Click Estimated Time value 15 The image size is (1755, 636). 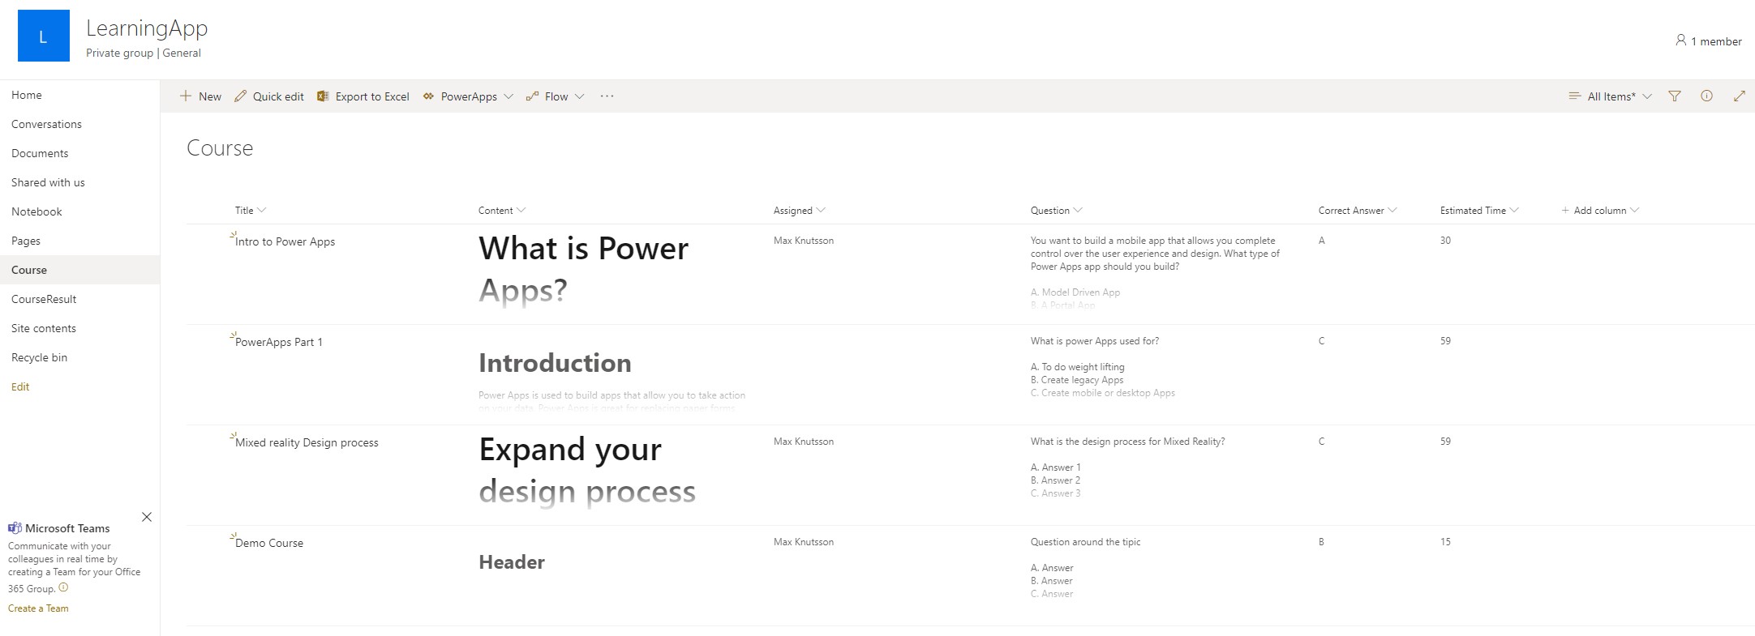1445,542
